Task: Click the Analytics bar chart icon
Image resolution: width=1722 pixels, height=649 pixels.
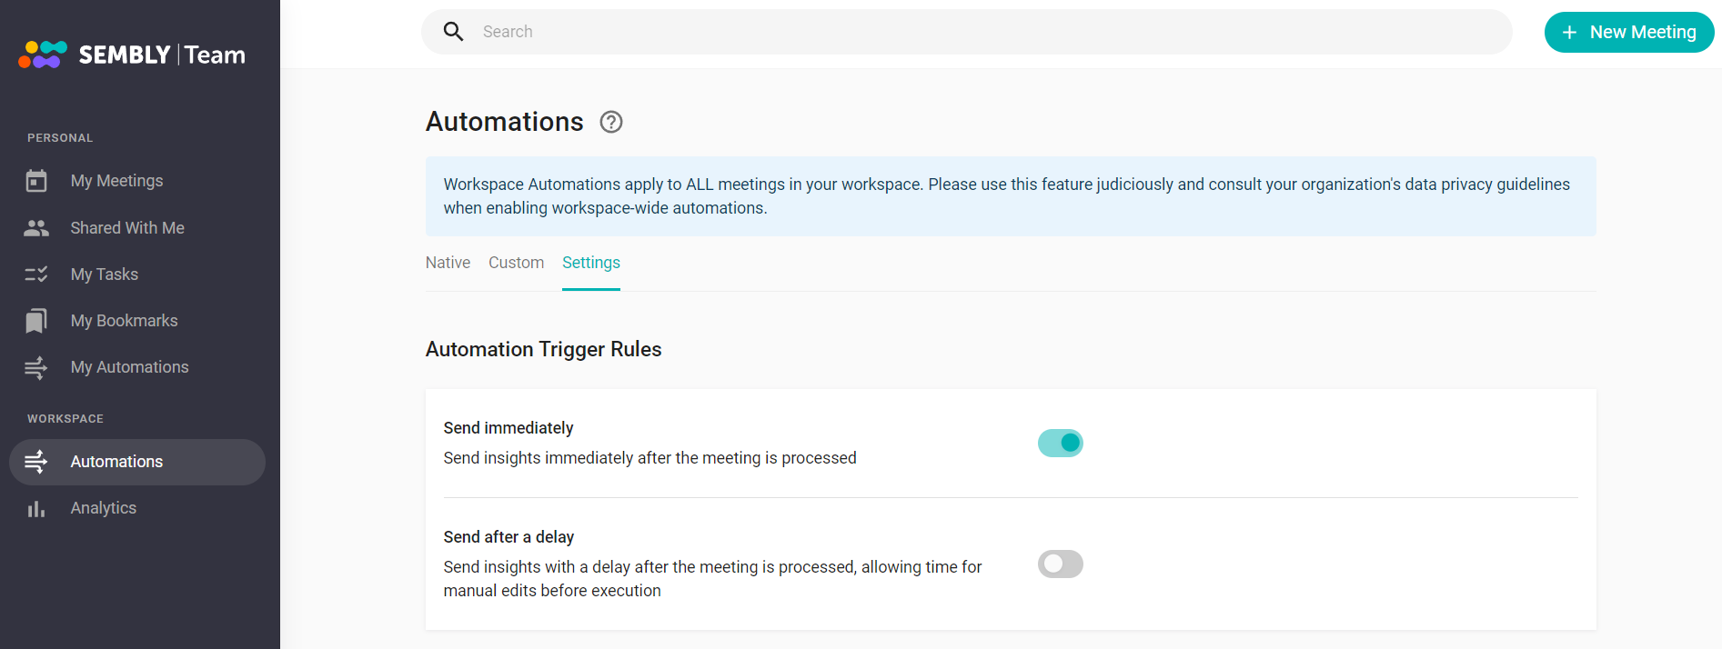Action: coord(36,509)
